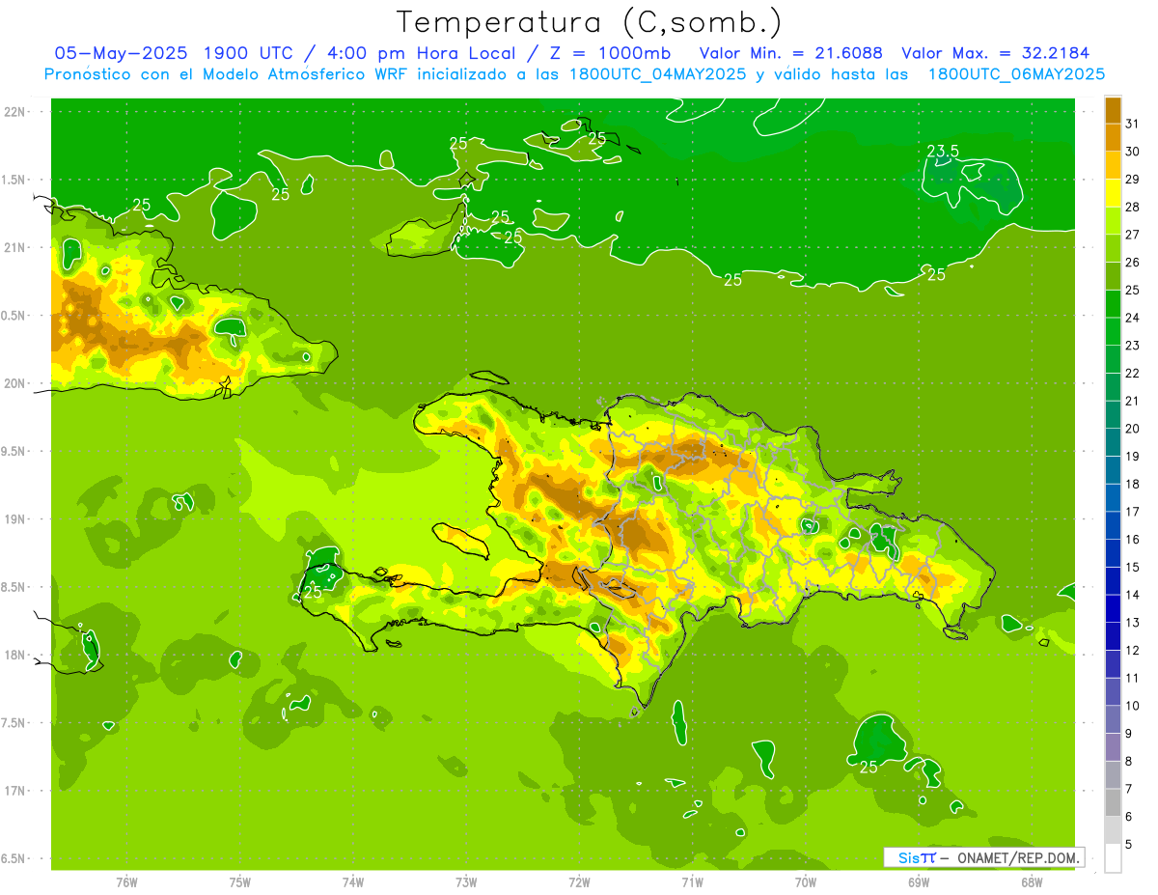This screenshot has width=1158, height=895.
Task: Click the '10' value on color scale
Action: point(1132,706)
